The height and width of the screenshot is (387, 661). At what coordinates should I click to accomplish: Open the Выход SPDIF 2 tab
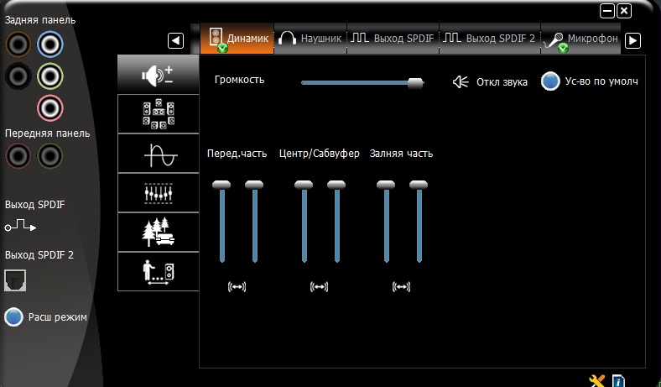(x=489, y=39)
